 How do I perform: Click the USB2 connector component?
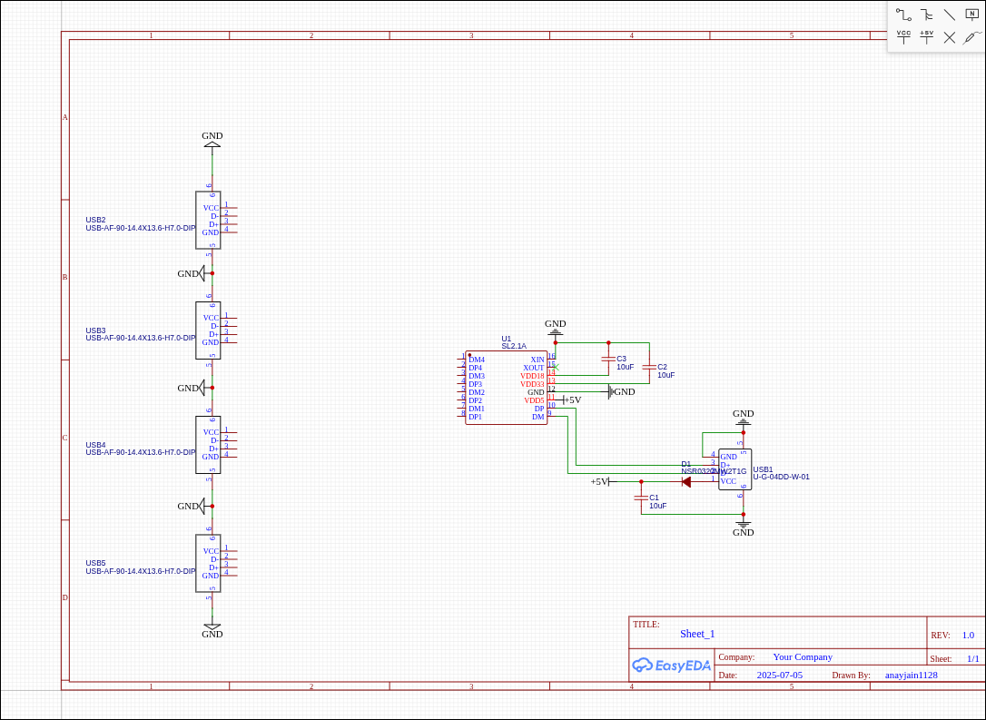coord(208,220)
